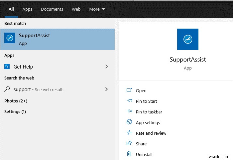
Task: Click the Open icon in actions list
Action: click(x=129, y=90)
